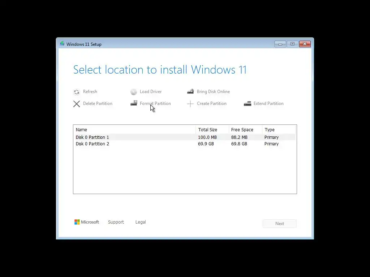This screenshot has width=370, height=277.
Task: Click the Format Partition label
Action: click(155, 104)
